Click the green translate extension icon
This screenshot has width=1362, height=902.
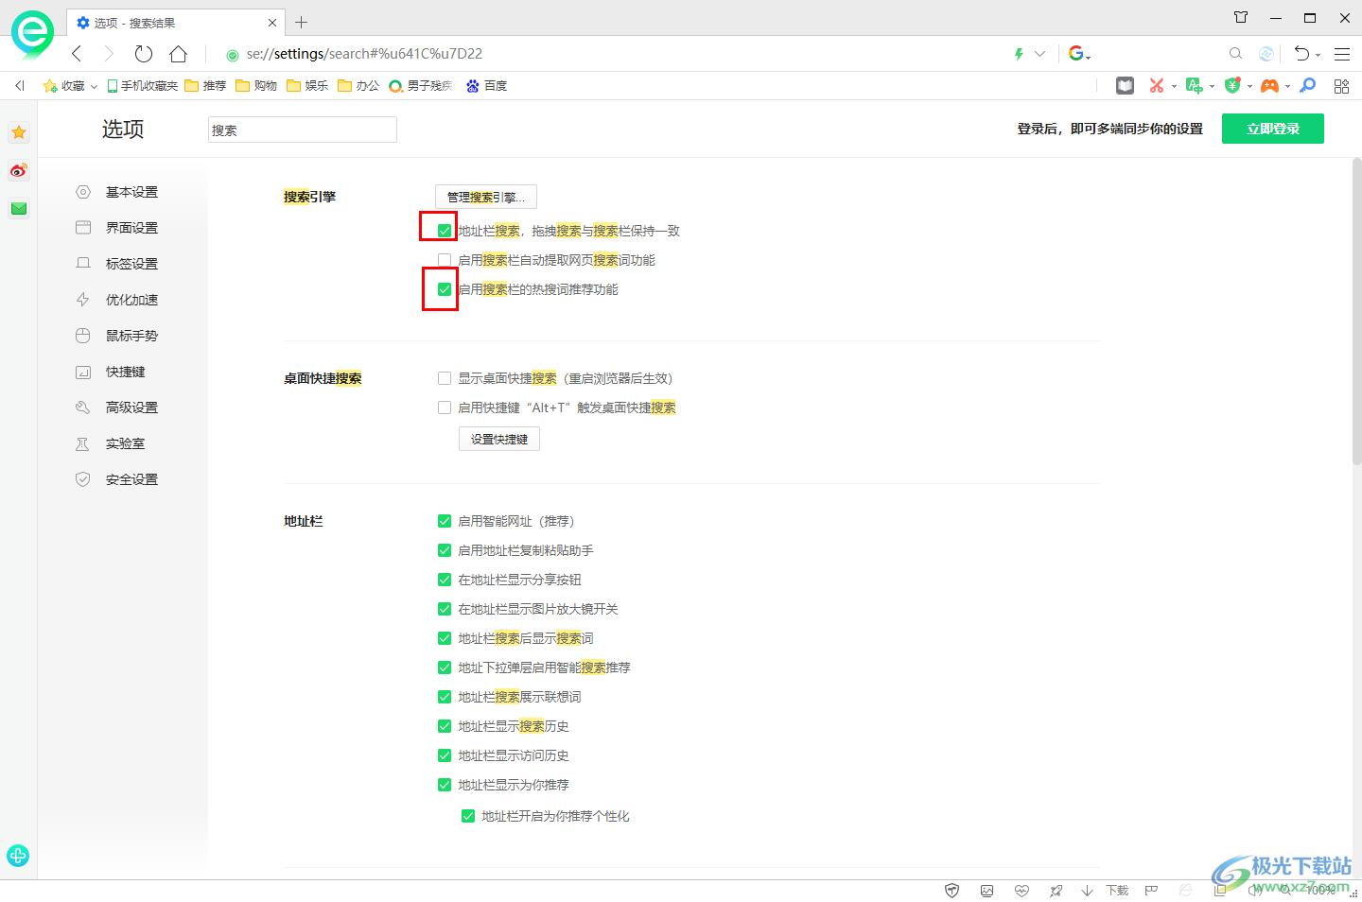1195,86
